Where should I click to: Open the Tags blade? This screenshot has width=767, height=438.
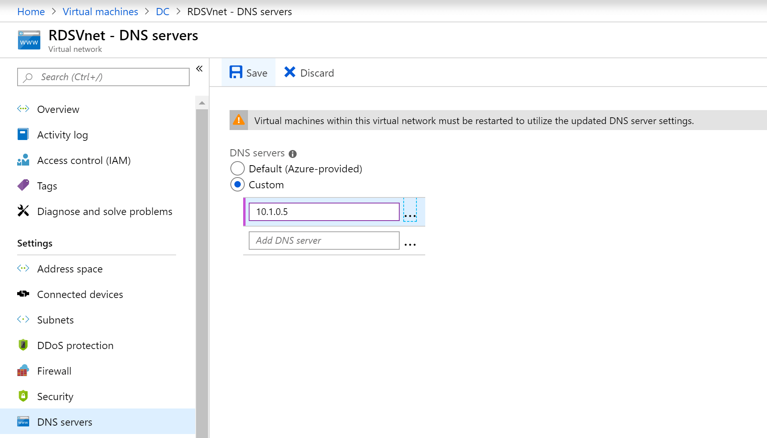(x=47, y=185)
